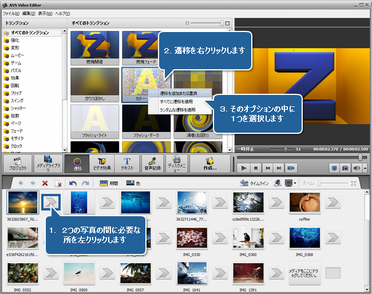Screen dimensions: 372x294
Task: Click the 期間 button
Action: tap(109, 183)
